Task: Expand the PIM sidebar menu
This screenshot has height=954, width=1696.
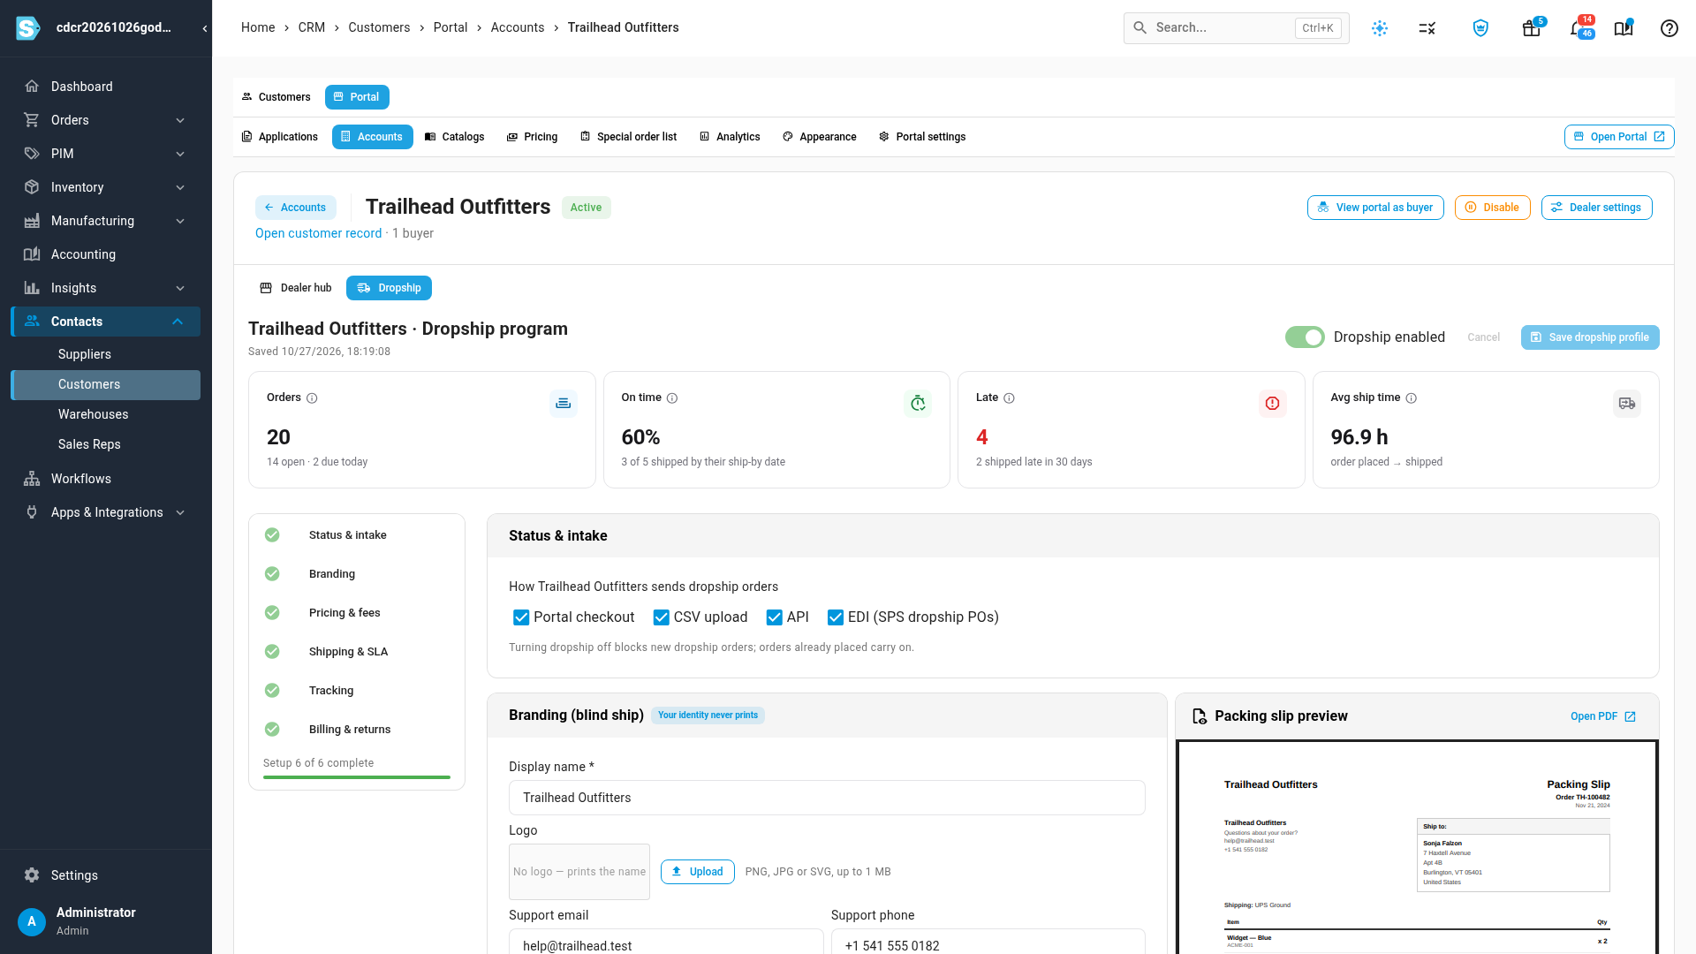Action: click(180, 154)
